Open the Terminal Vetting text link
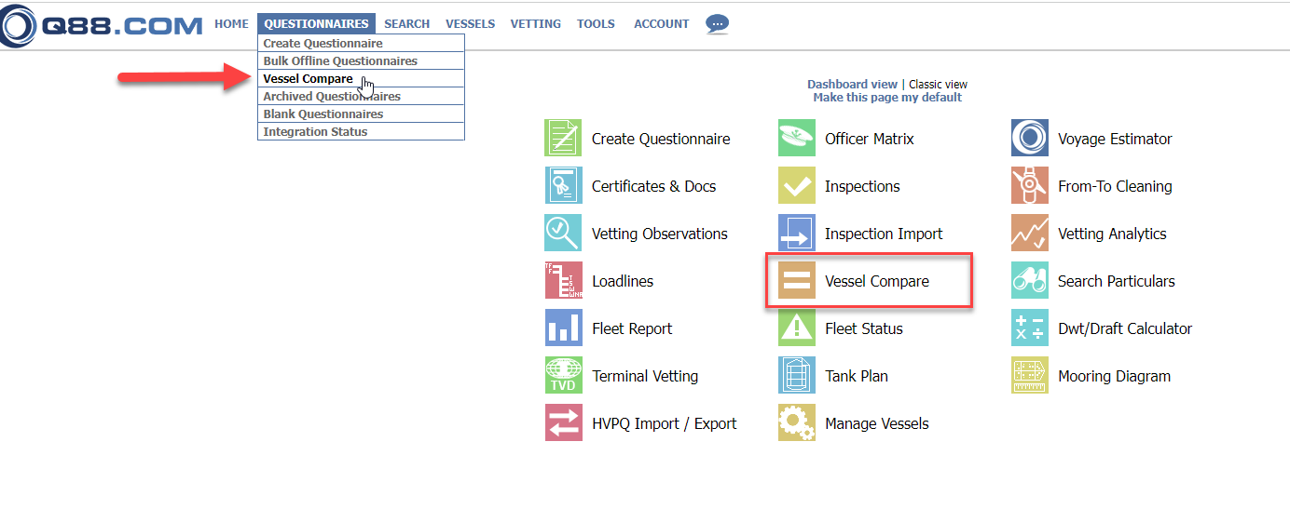The width and height of the screenshot is (1290, 522). pos(645,376)
